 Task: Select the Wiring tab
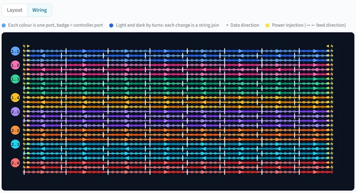point(40,10)
